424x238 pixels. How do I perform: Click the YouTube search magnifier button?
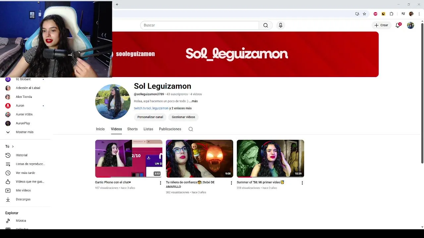tap(266, 25)
